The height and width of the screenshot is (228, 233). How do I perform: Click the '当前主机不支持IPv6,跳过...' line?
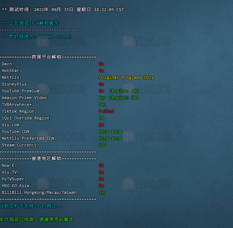32,206
